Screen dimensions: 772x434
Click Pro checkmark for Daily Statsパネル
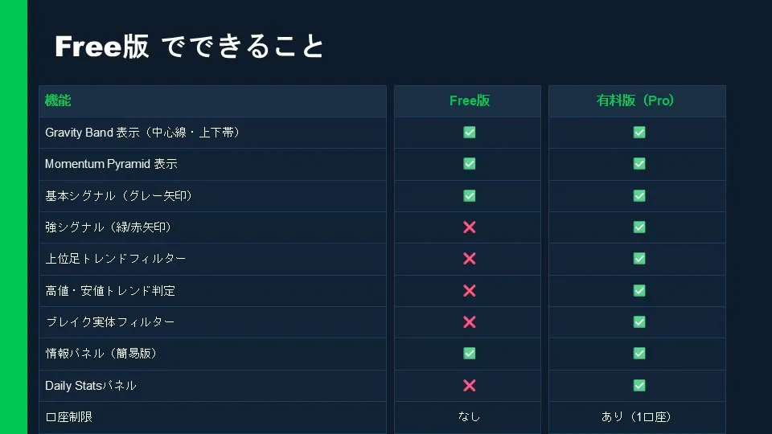point(639,385)
